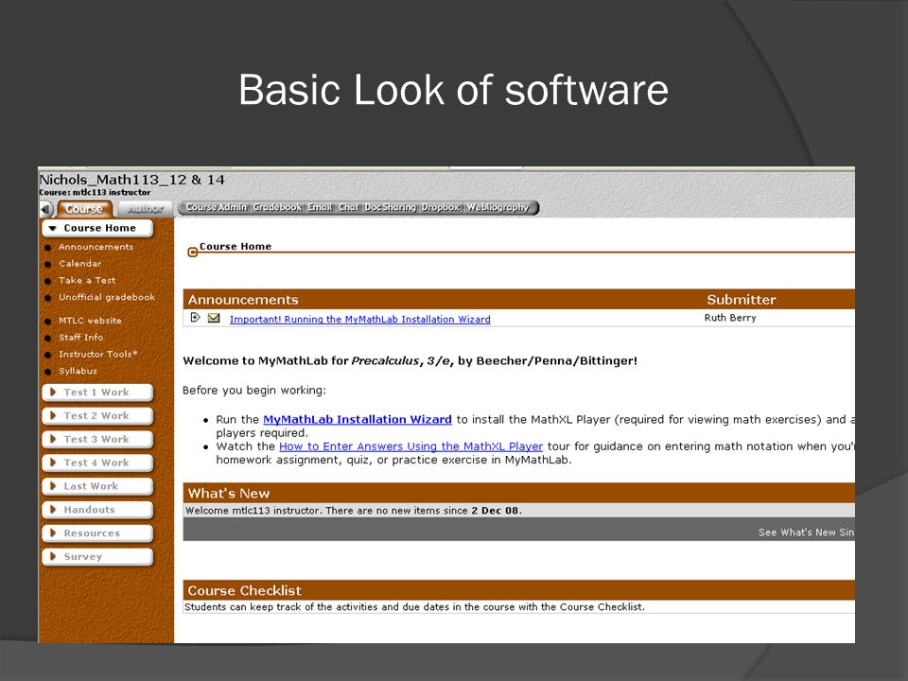The image size is (908, 681).
Task: Open the Chat toolbar item
Action: tap(348, 207)
